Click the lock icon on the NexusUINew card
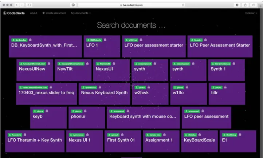This screenshot has height=158, width=263. pos(49,63)
